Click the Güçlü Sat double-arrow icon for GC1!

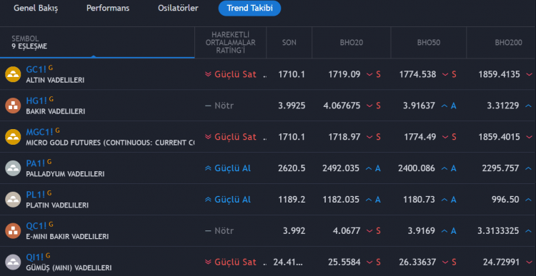[x=208, y=74]
